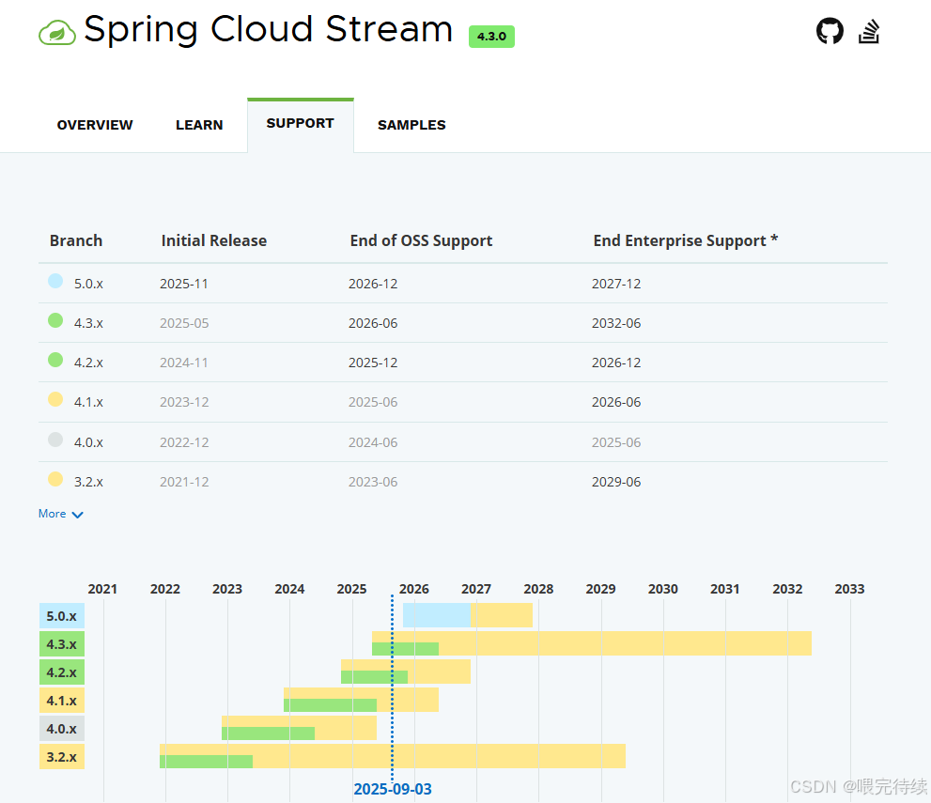
Task: Click the 2026 year label on timeline
Action: (x=414, y=589)
